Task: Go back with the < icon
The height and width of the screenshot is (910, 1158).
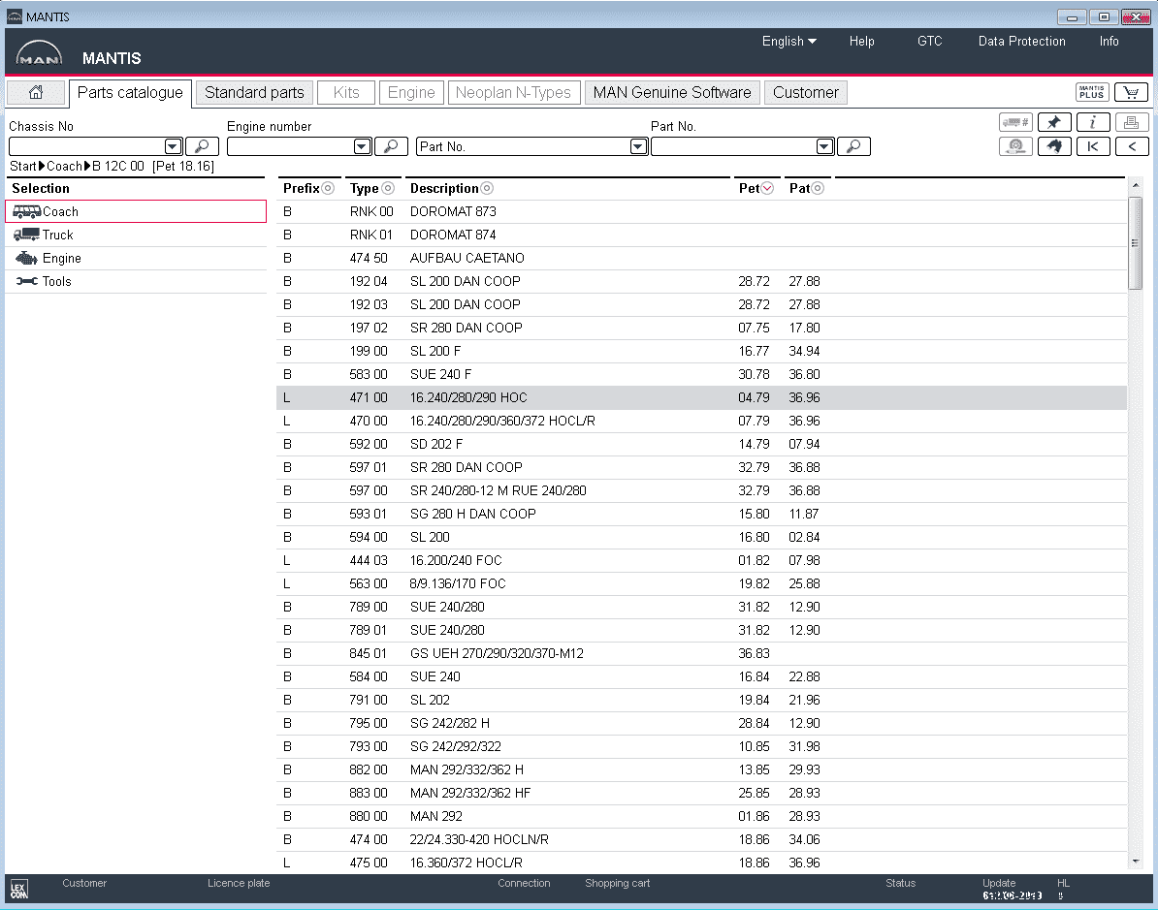Action: point(1131,146)
